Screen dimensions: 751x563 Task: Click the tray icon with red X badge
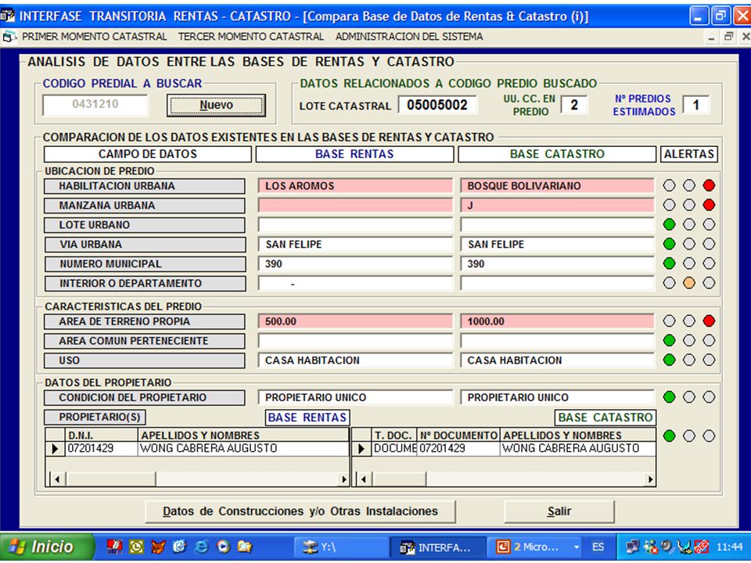pos(650,547)
